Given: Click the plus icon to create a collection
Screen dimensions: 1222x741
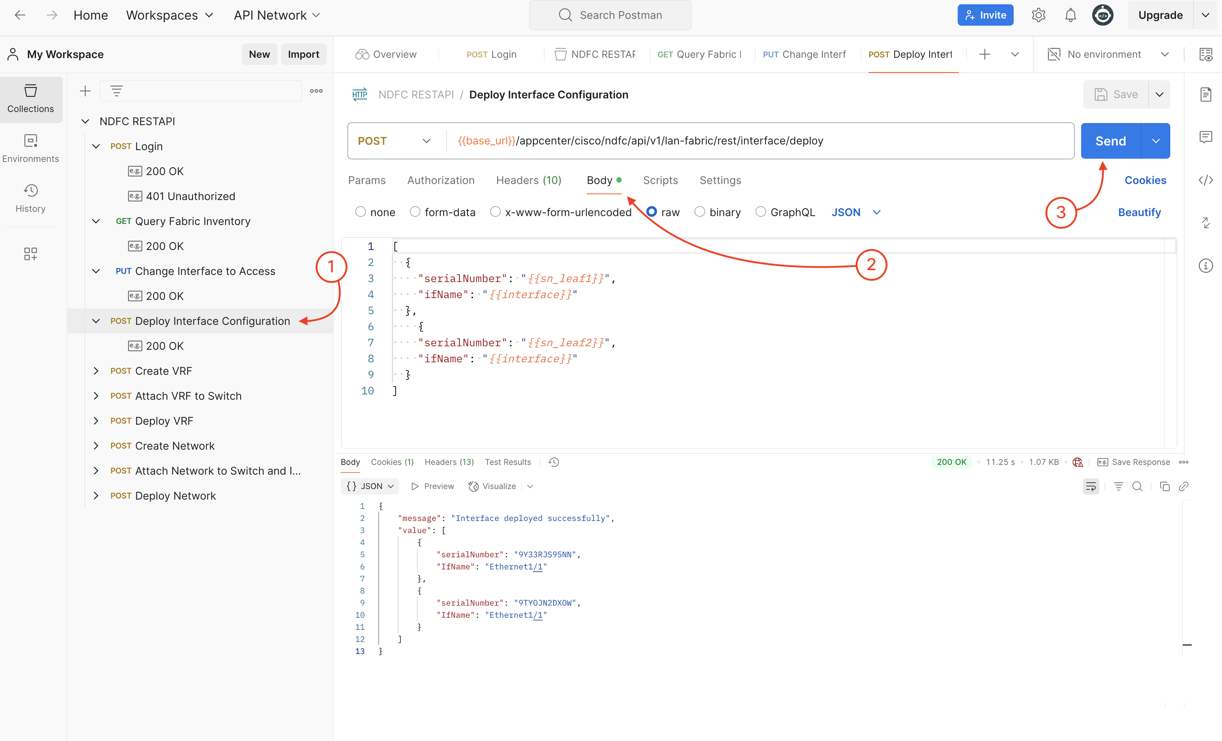Looking at the screenshot, I should pos(85,91).
